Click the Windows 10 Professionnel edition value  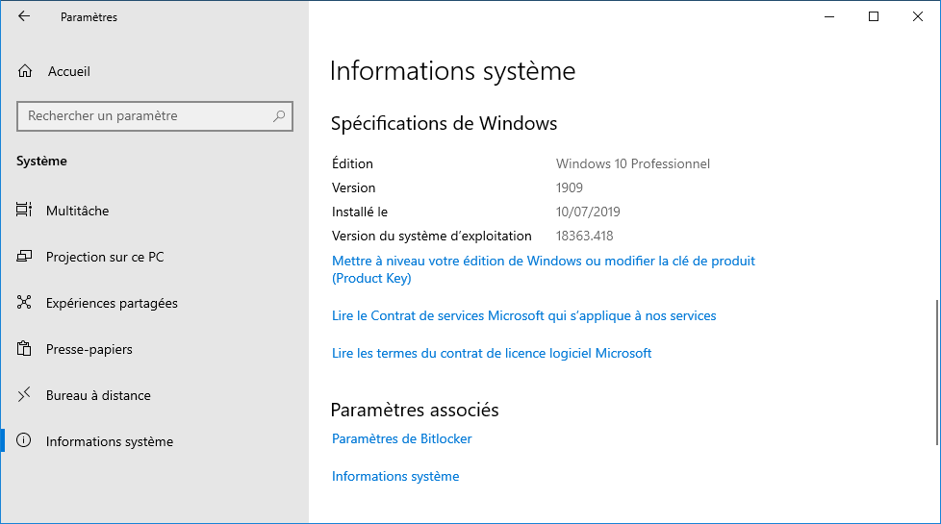[x=632, y=163]
